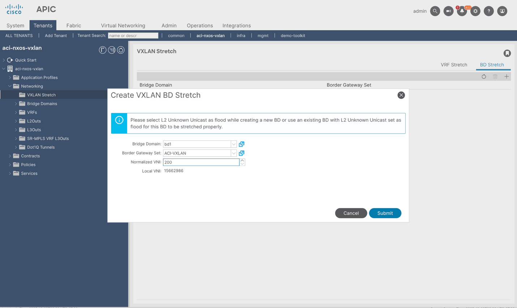Click the Dot1Q Tunnels folder icon
Screen dimensions: 517x308
(x=22, y=147)
